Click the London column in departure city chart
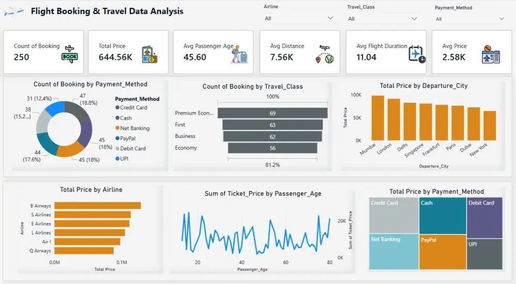Screen dimensions: 516x284 coord(394,120)
